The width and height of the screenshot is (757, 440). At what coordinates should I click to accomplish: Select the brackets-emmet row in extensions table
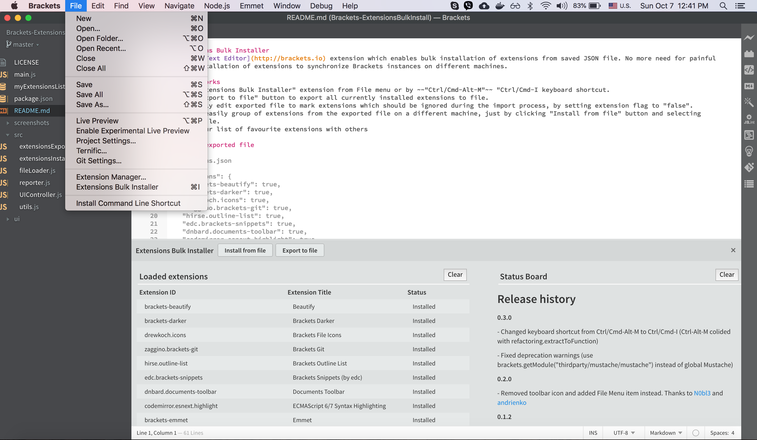(x=303, y=420)
